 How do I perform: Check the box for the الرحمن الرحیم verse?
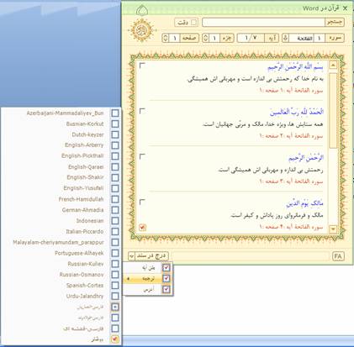point(142,156)
